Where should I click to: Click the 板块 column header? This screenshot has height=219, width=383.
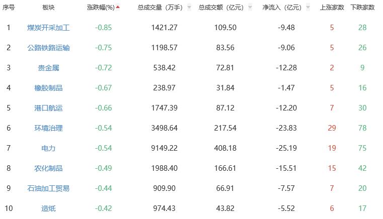click(48, 8)
